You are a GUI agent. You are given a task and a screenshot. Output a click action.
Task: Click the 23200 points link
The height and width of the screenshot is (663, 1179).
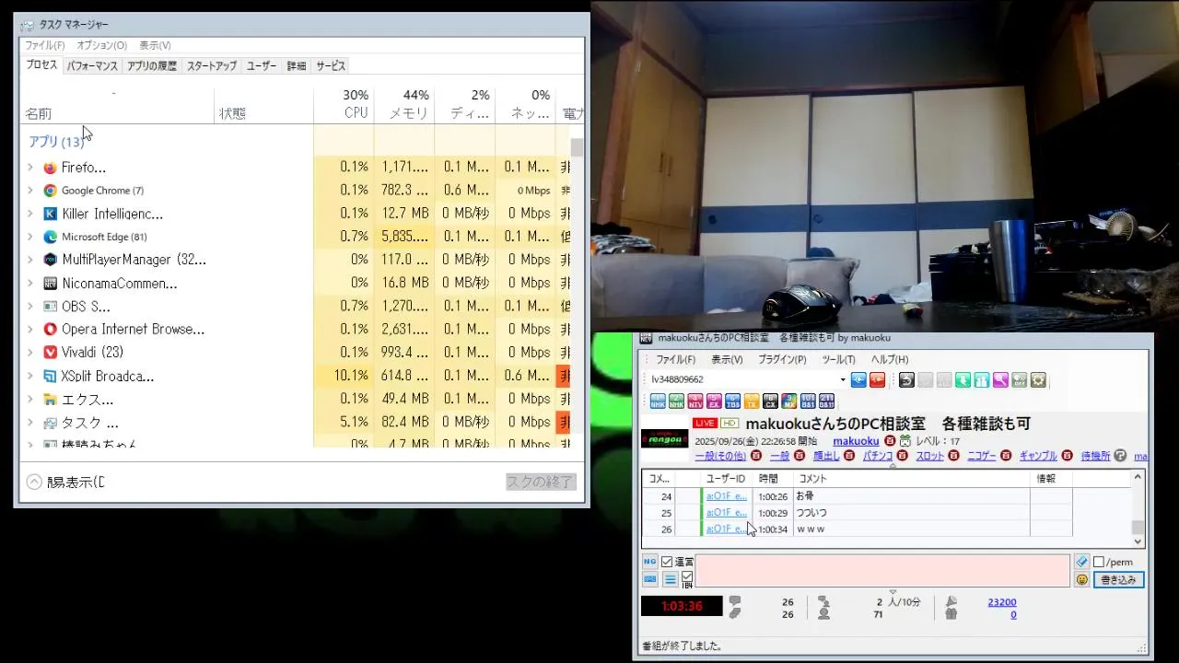[x=1002, y=602]
